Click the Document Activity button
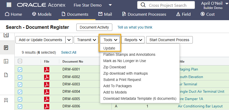The width and height of the screenshot is (229, 110). tap(94, 27)
